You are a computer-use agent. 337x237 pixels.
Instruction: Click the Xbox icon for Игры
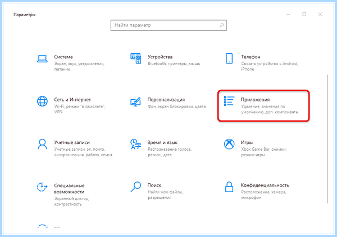(x=229, y=144)
